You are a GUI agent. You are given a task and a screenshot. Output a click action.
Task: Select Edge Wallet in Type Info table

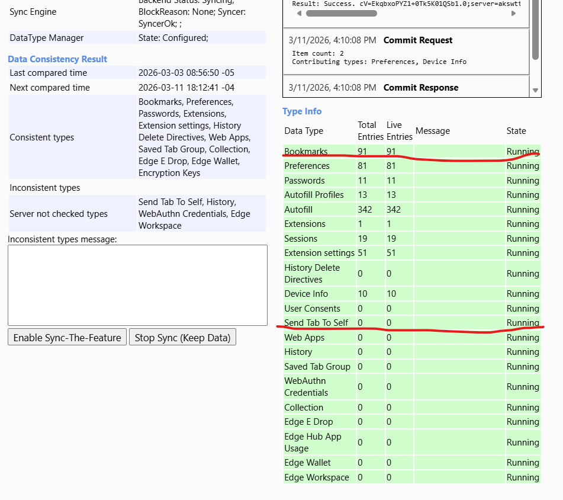point(307,463)
